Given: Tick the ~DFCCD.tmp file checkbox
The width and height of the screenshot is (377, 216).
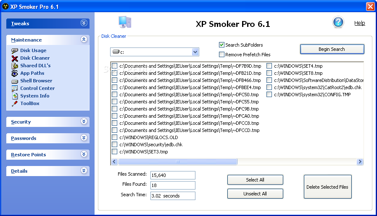Looking at the screenshot, I should click(x=115, y=130).
